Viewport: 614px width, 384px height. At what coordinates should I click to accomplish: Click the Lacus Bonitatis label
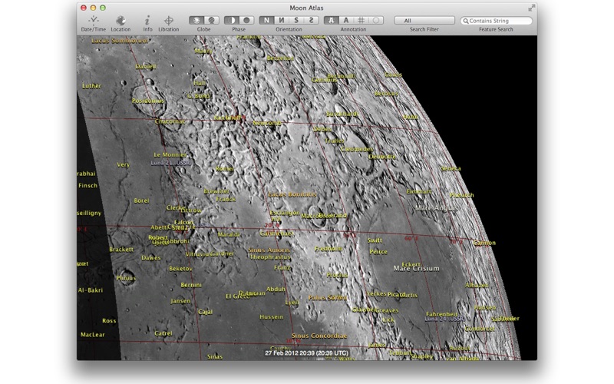coord(292,194)
